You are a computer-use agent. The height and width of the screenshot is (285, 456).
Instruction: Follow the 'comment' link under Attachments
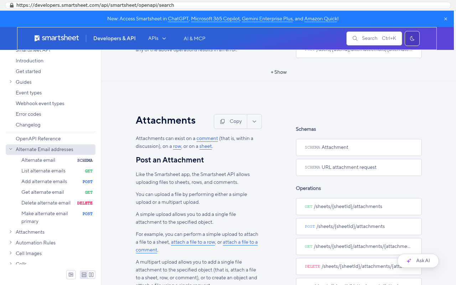(x=207, y=138)
